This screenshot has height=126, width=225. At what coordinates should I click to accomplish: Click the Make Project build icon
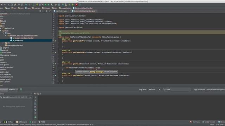(x=33, y=5)
